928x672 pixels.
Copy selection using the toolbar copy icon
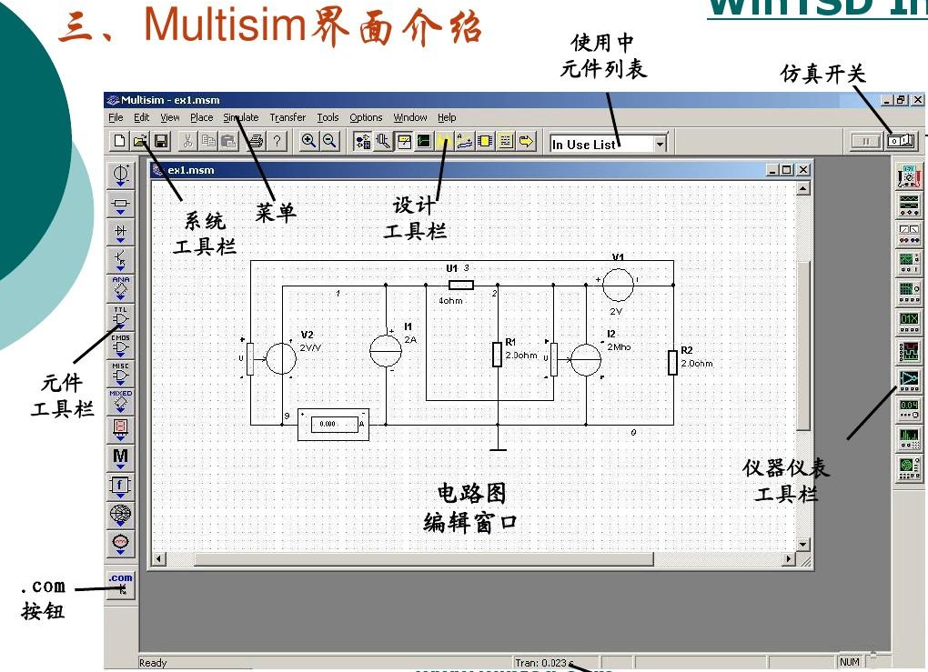click(208, 141)
